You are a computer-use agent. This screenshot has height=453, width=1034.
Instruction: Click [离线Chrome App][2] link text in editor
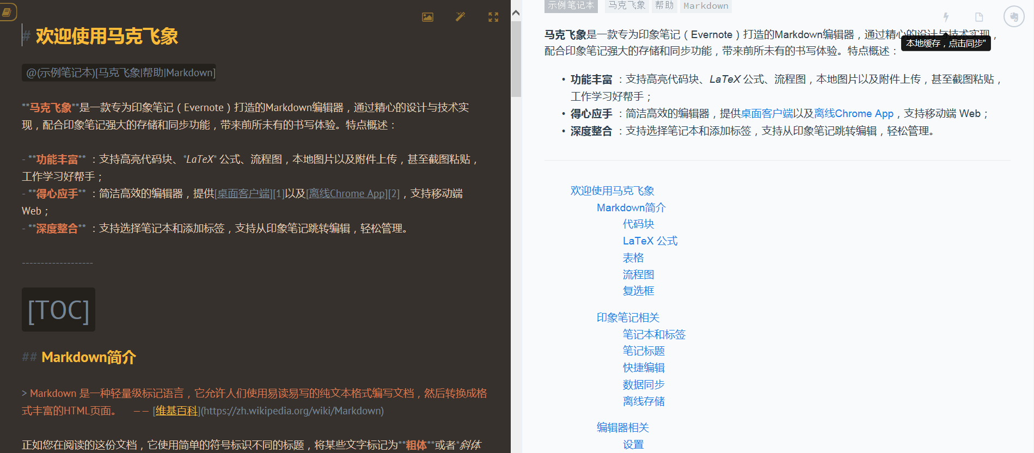353,194
